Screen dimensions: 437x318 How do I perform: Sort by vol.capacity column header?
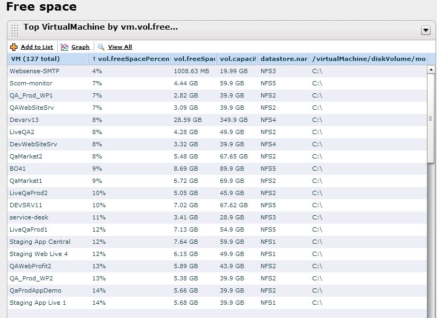237,59
